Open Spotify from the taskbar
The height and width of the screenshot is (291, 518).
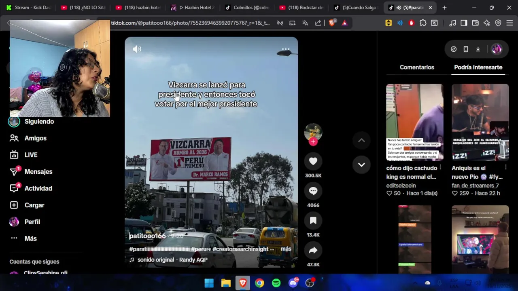click(276, 283)
